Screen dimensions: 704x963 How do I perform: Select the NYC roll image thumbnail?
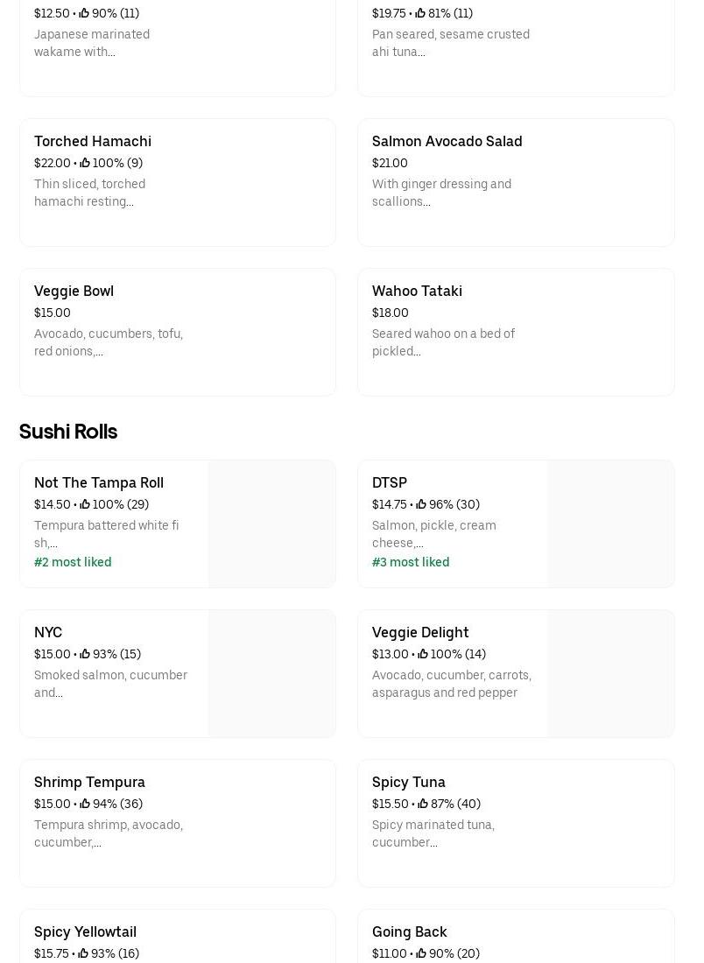(x=271, y=673)
